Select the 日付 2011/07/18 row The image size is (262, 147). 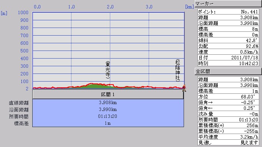(x=228, y=57)
